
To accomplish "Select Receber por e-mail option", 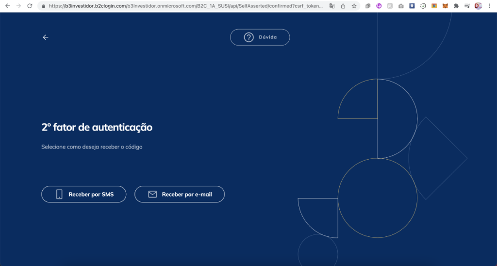I will pos(179,194).
